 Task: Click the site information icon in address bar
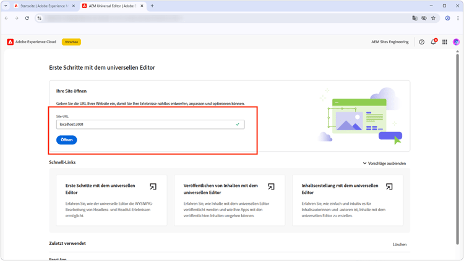click(40, 19)
